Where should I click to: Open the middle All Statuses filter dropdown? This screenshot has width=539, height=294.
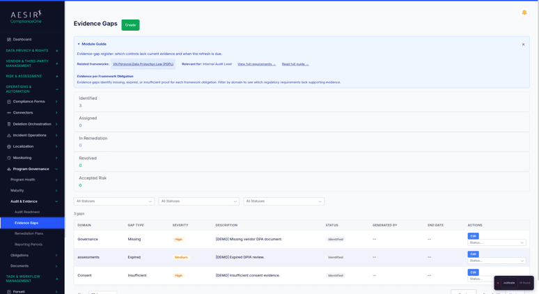[x=198, y=201]
